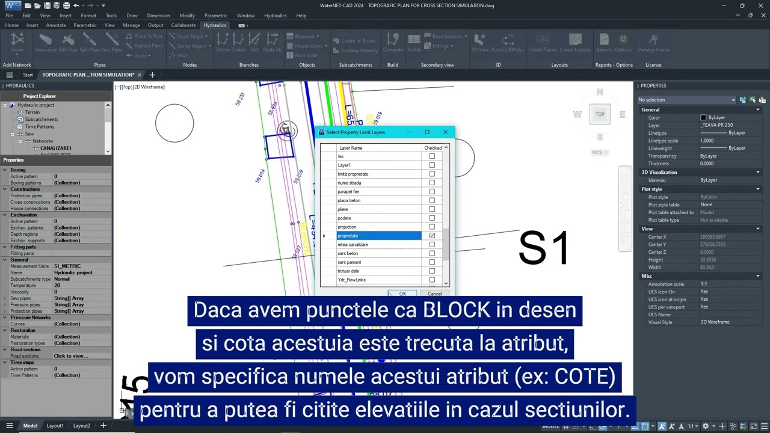Collapse the General properties section

coord(757,110)
